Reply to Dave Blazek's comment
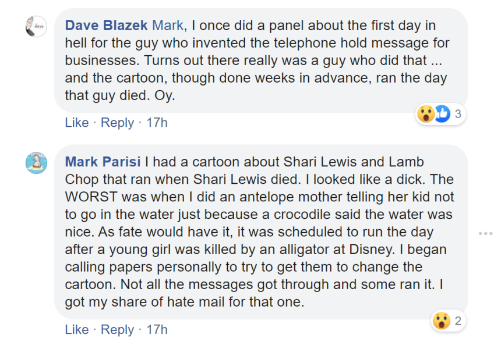The height and width of the screenshot is (345, 501). pos(117,123)
